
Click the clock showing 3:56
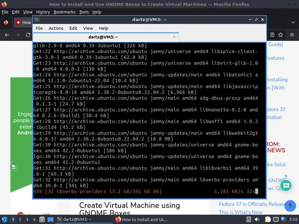[293, 219]
